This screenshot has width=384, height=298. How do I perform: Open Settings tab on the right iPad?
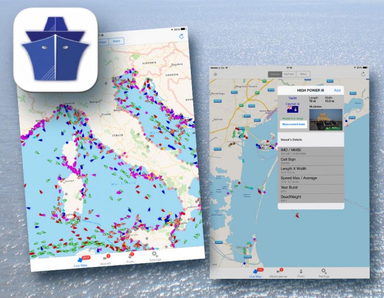[x=324, y=273]
